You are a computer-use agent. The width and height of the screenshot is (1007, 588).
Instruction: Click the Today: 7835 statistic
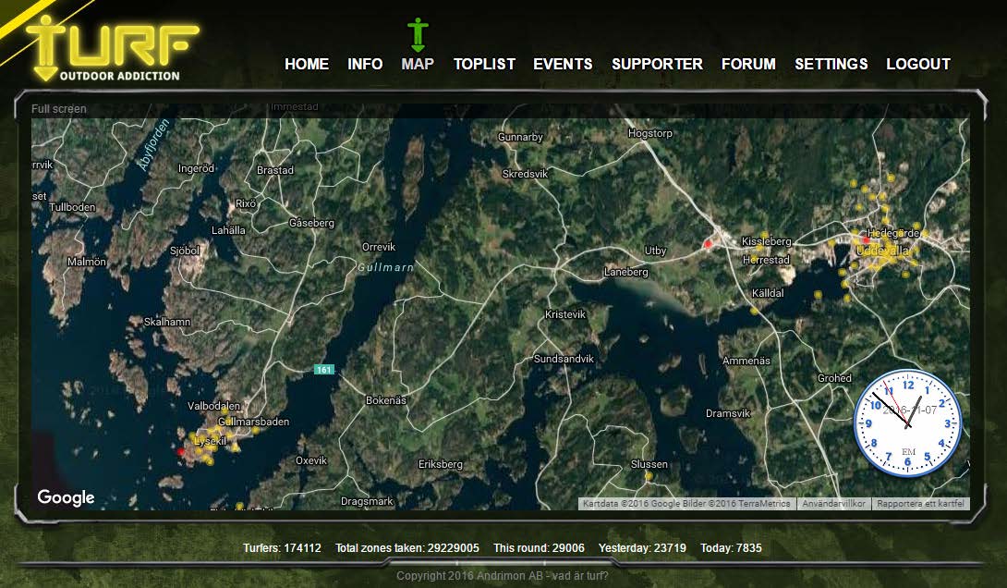(731, 548)
